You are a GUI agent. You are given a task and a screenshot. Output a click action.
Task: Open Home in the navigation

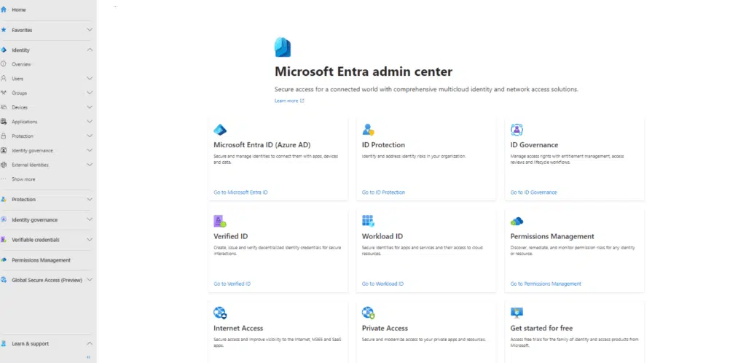tap(19, 9)
